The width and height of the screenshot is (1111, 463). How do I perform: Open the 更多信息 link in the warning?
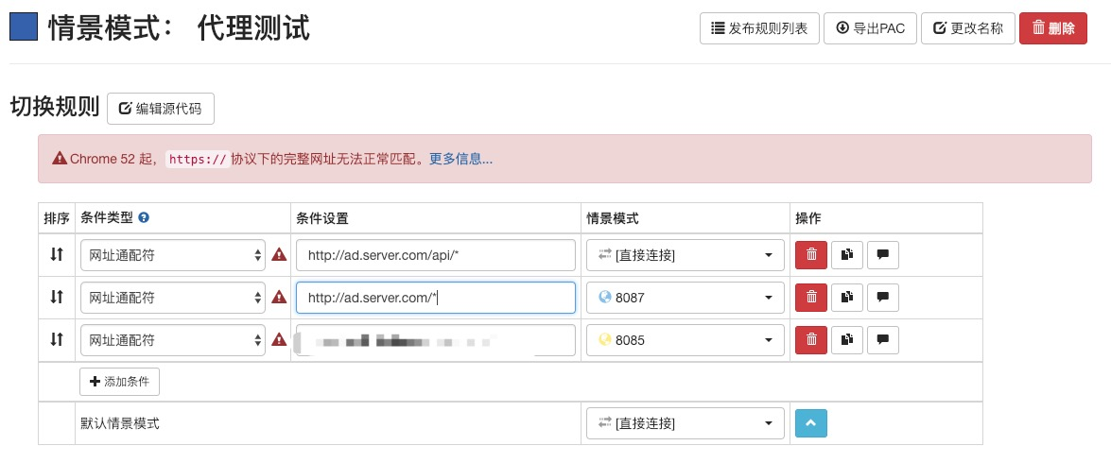(x=461, y=159)
